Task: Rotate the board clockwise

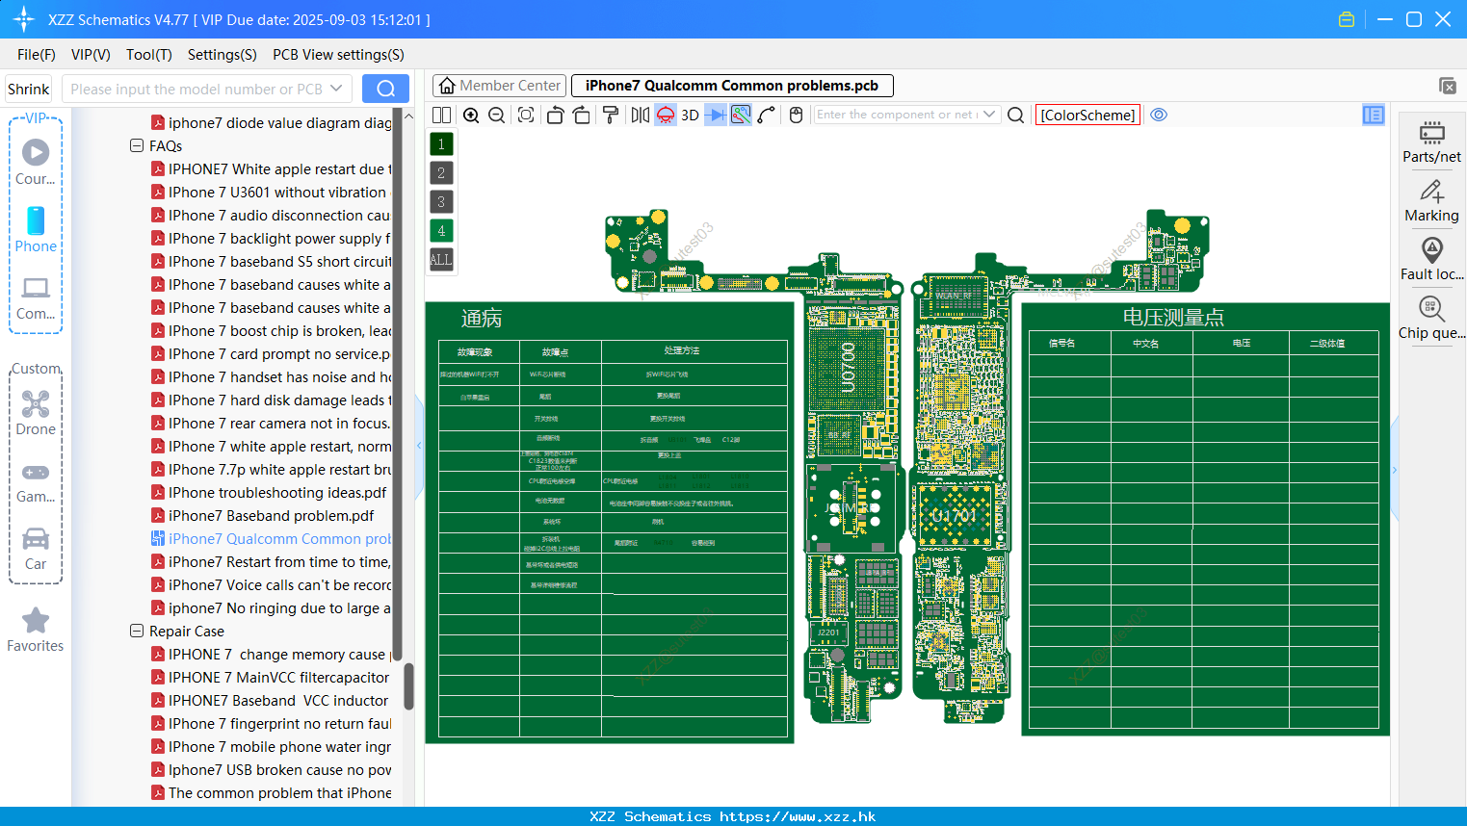Action: tap(581, 115)
